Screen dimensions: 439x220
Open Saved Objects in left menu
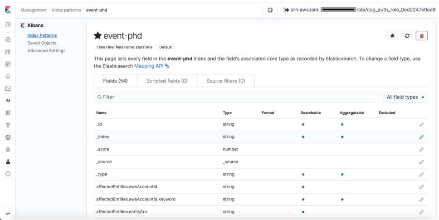coord(42,43)
